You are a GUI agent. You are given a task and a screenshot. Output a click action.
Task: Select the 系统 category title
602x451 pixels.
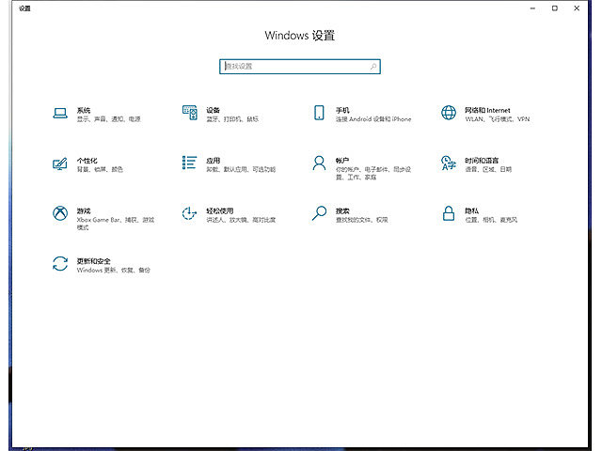coord(84,111)
